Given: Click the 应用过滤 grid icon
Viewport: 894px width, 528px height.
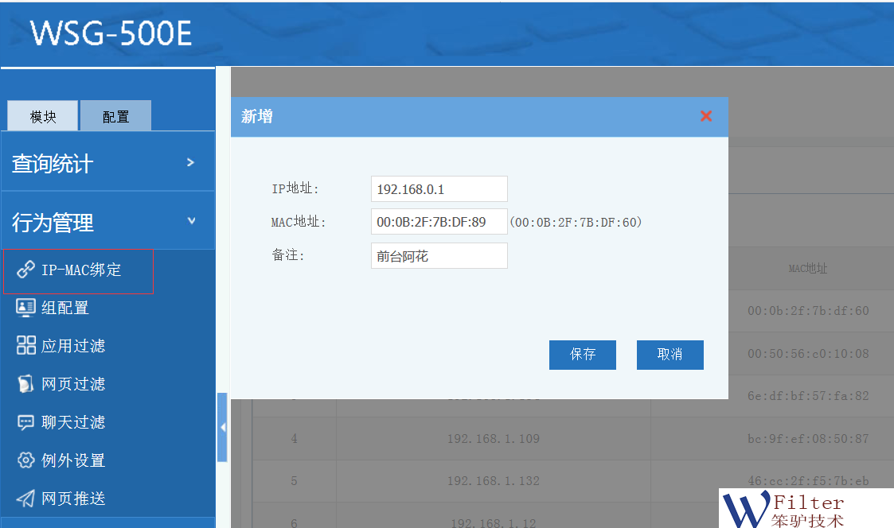Looking at the screenshot, I should pos(26,345).
